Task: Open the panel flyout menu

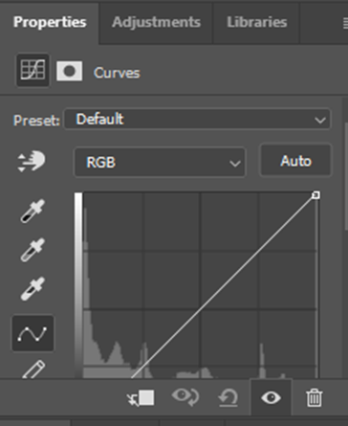Action: tap(345, 23)
